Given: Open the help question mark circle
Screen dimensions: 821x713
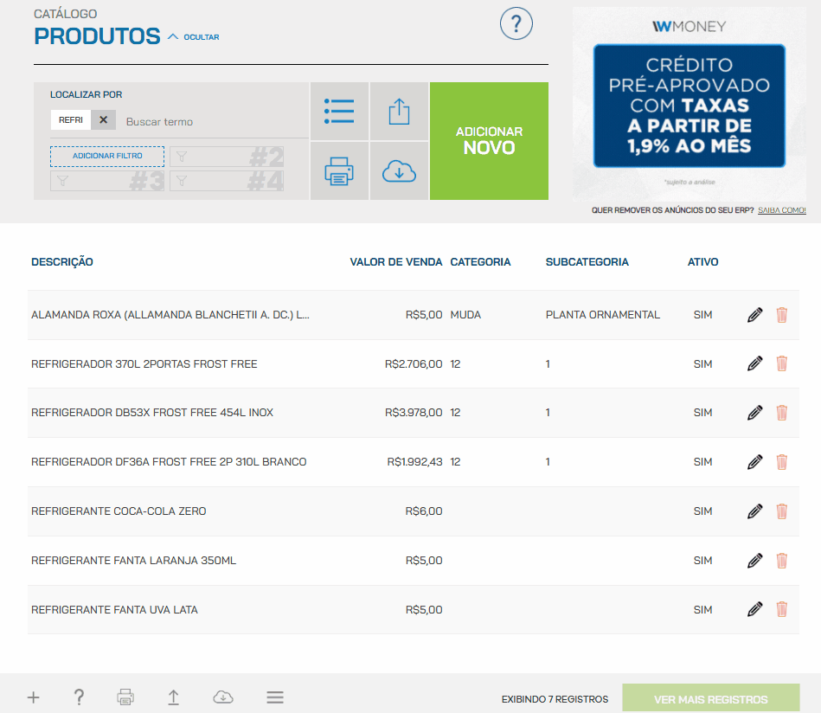Looking at the screenshot, I should click(x=516, y=22).
